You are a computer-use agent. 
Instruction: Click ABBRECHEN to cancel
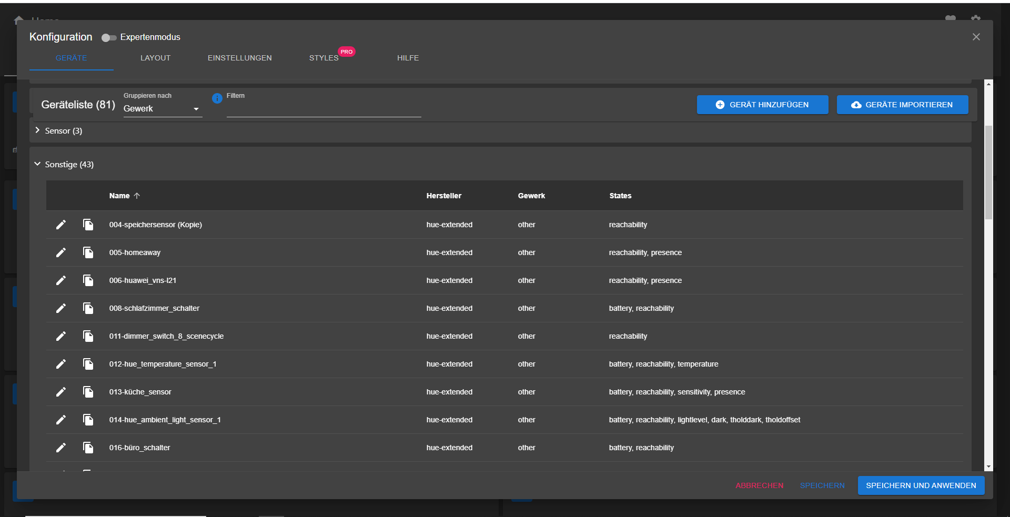click(759, 485)
